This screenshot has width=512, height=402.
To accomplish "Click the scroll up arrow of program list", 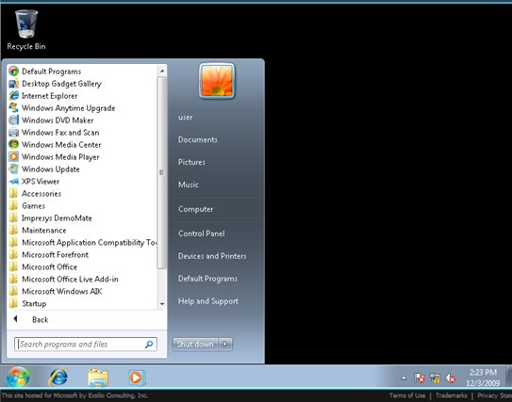I will (x=162, y=71).
